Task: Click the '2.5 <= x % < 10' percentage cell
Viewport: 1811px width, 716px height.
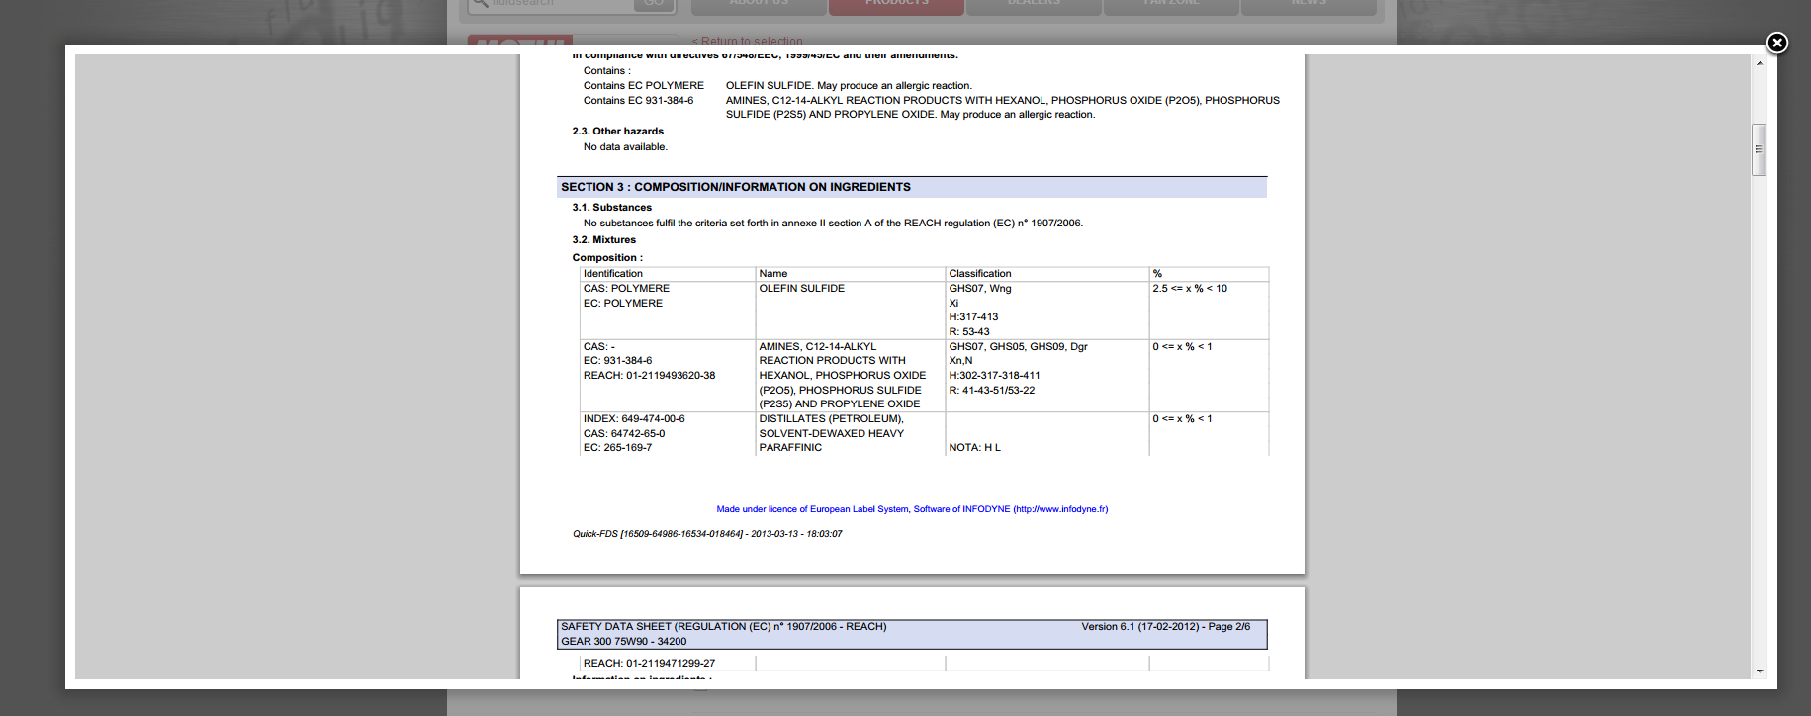Action: pos(1189,289)
